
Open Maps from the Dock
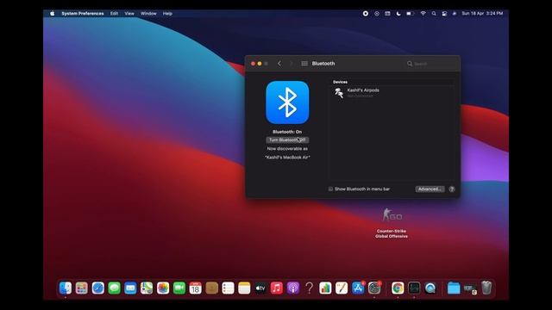click(x=147, y=288)
